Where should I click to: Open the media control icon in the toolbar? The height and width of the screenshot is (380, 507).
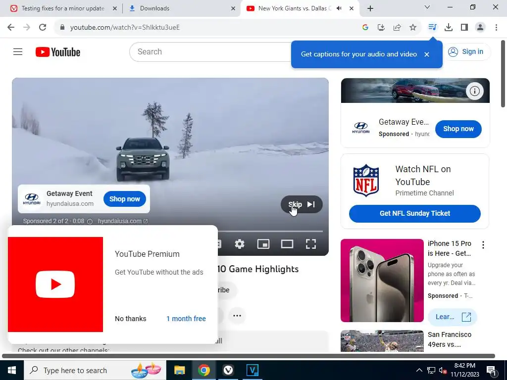[x=432, y=28]
